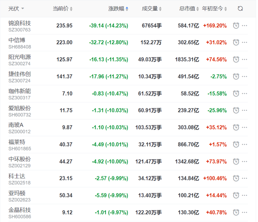
Task: Open more options for 中信博
Action: click(x=245, y=43)
